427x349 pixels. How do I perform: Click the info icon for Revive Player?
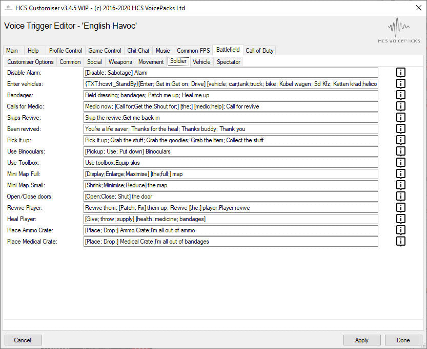[401, 208]
